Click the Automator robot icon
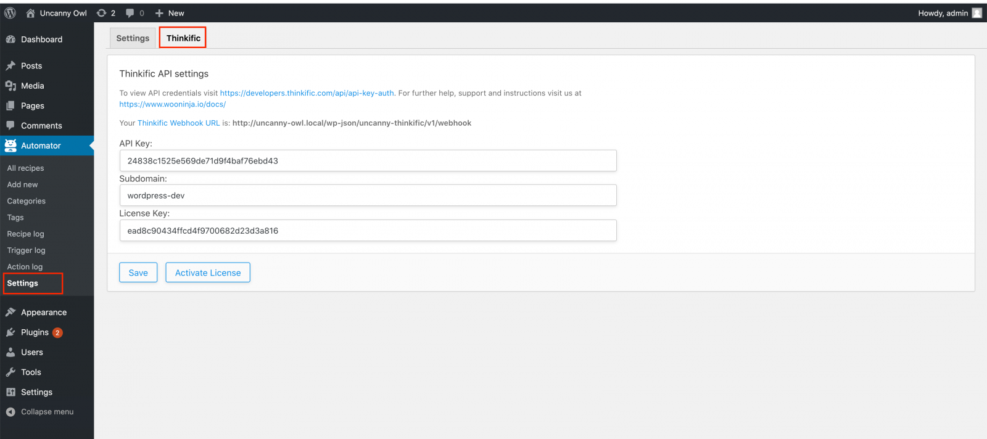 (10, 146)
